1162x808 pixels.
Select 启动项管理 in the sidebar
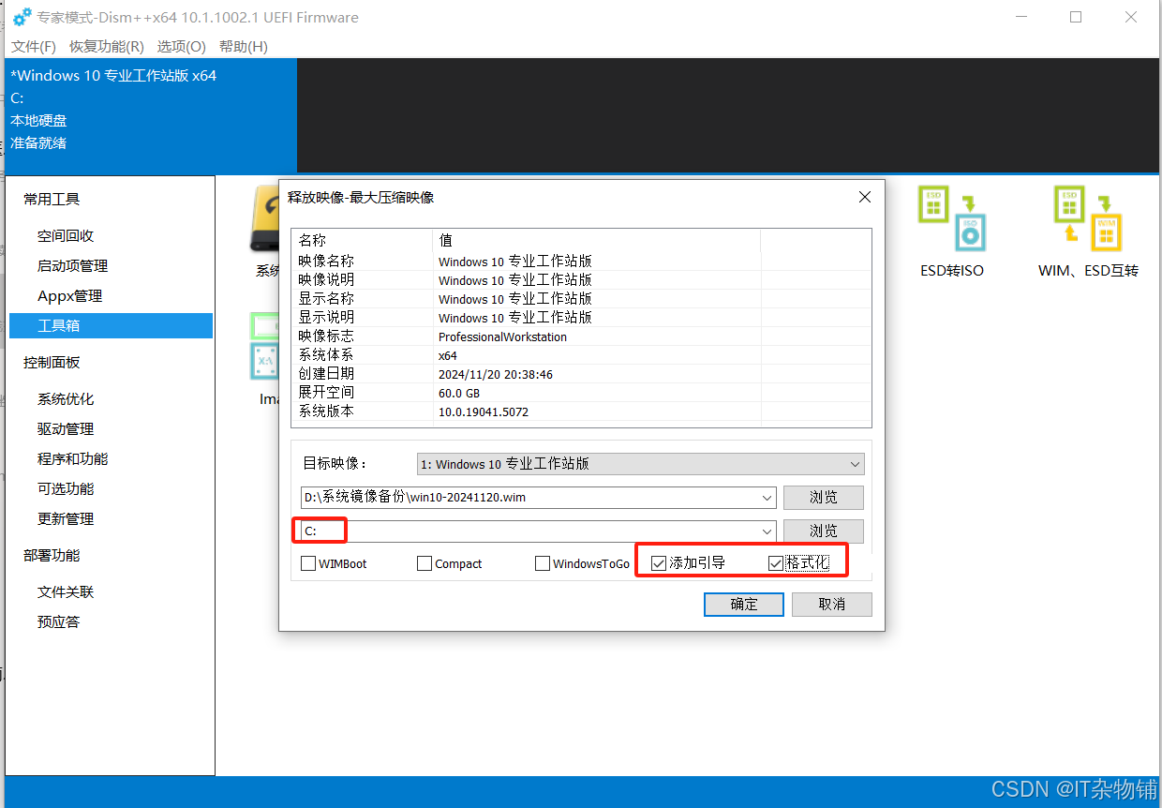click(73, 266)
